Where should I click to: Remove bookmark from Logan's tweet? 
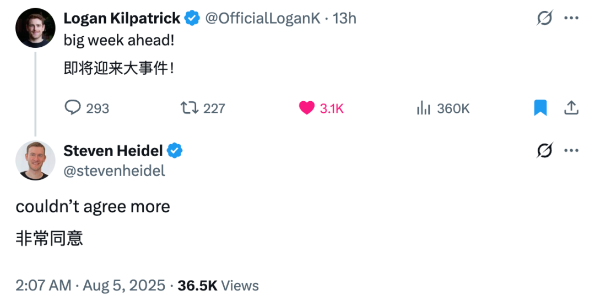click(540, 108)
